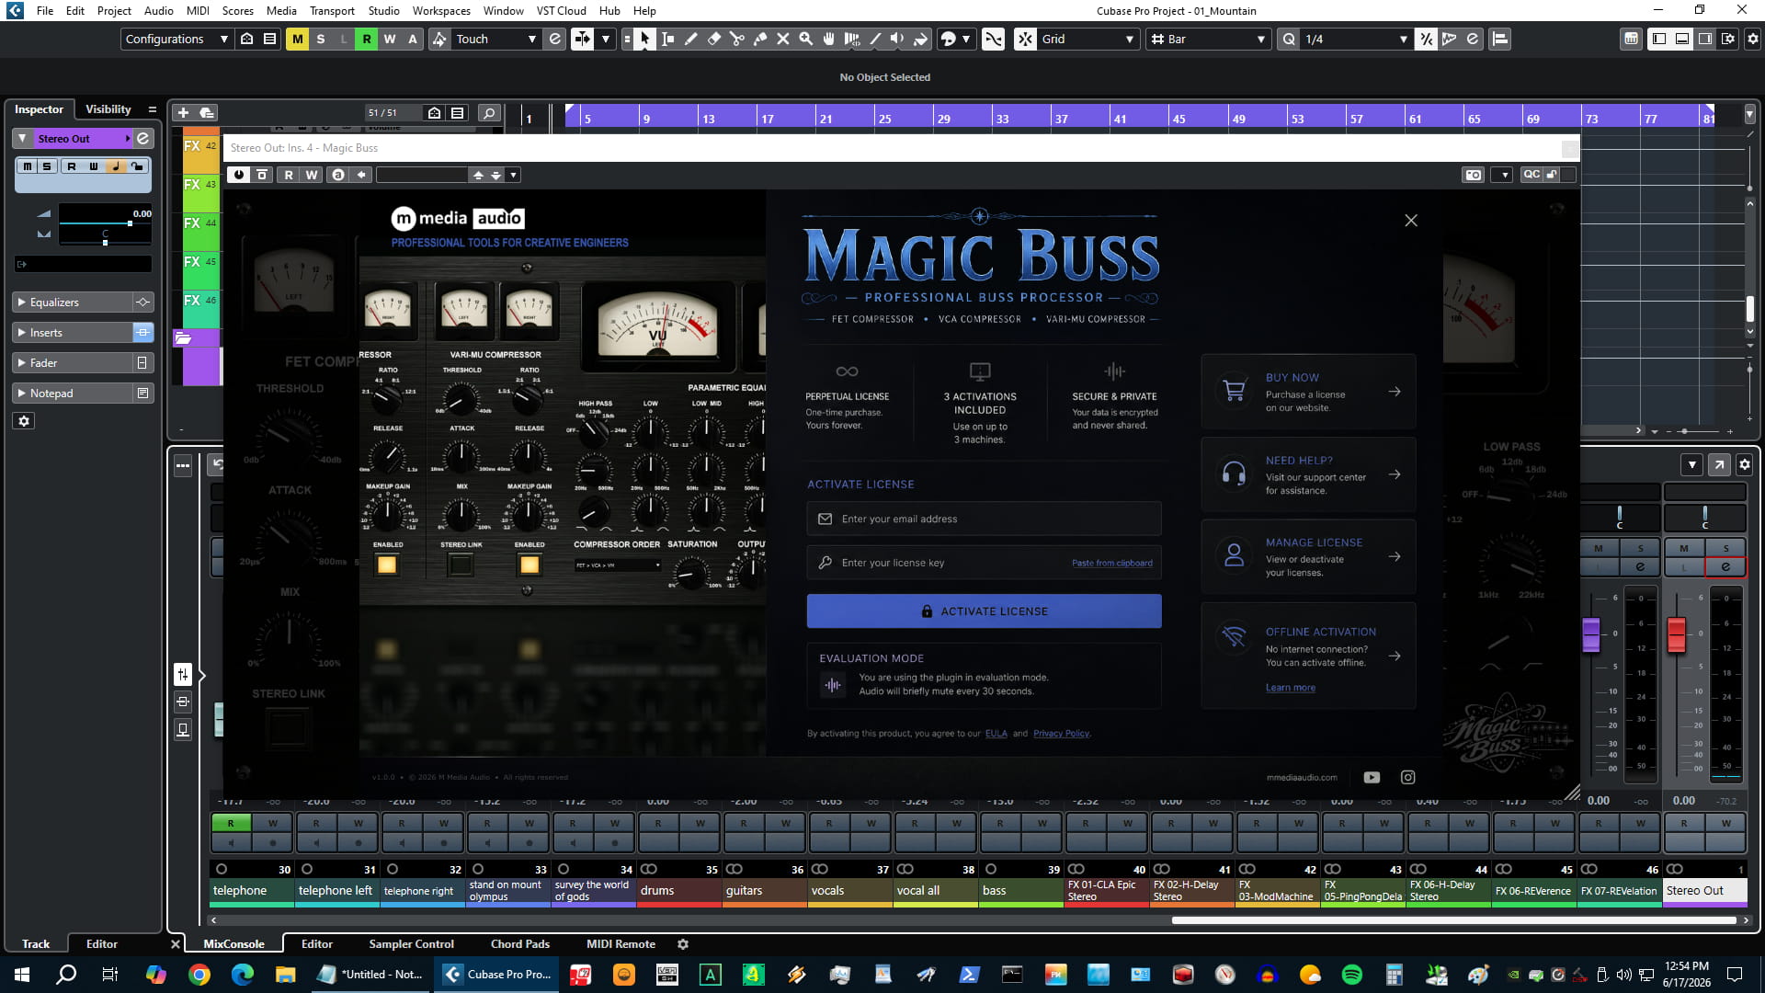Toggle global Read automation R button
Screen dimensions: 1765x993
pyautogui.click(x=366, y=39)
